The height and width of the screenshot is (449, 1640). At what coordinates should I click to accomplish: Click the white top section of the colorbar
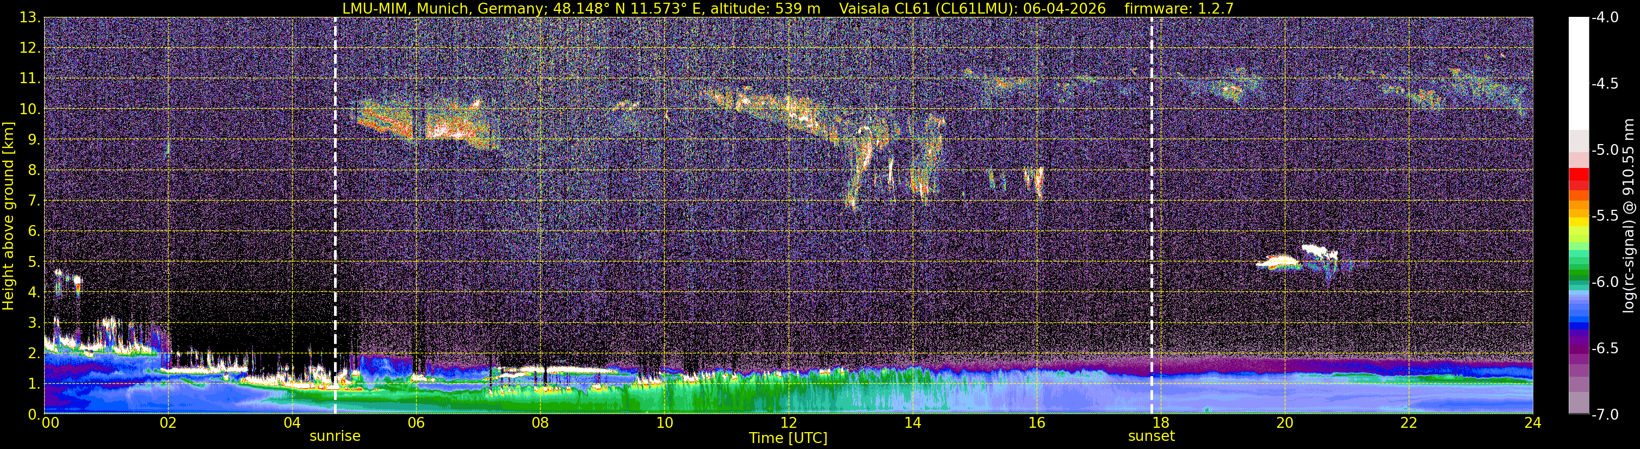1578,73
